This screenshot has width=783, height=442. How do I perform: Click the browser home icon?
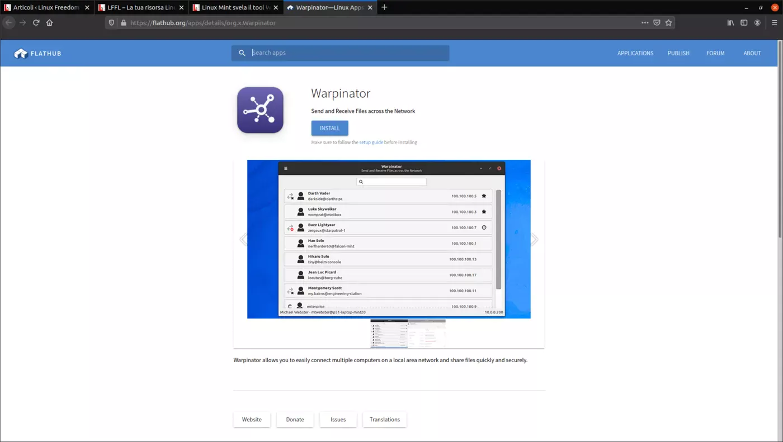click(x=49, y=22)
